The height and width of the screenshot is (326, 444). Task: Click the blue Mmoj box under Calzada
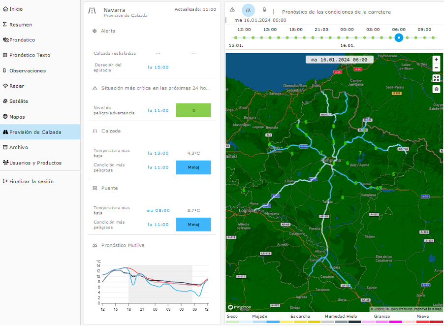[x=193, y=167]
